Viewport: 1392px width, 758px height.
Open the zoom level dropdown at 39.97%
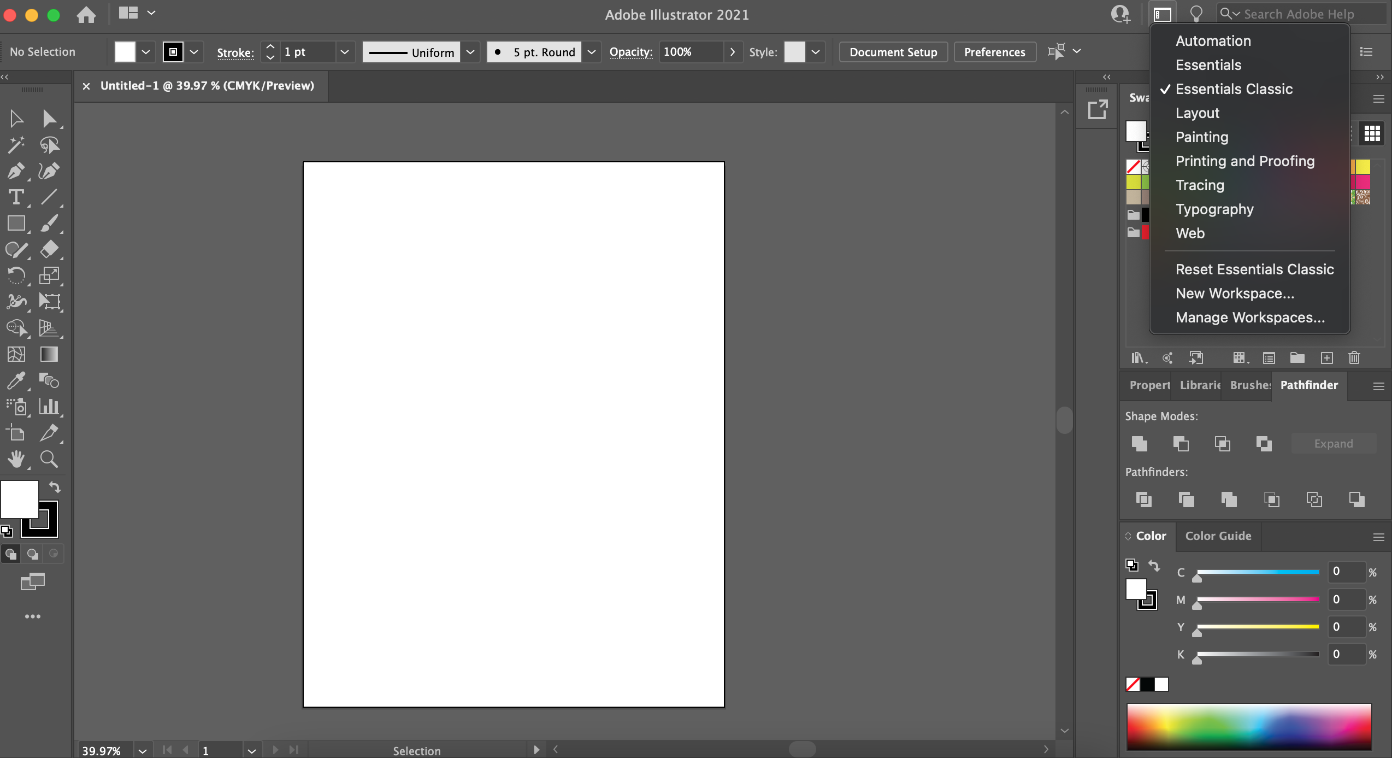click(143, 750)
